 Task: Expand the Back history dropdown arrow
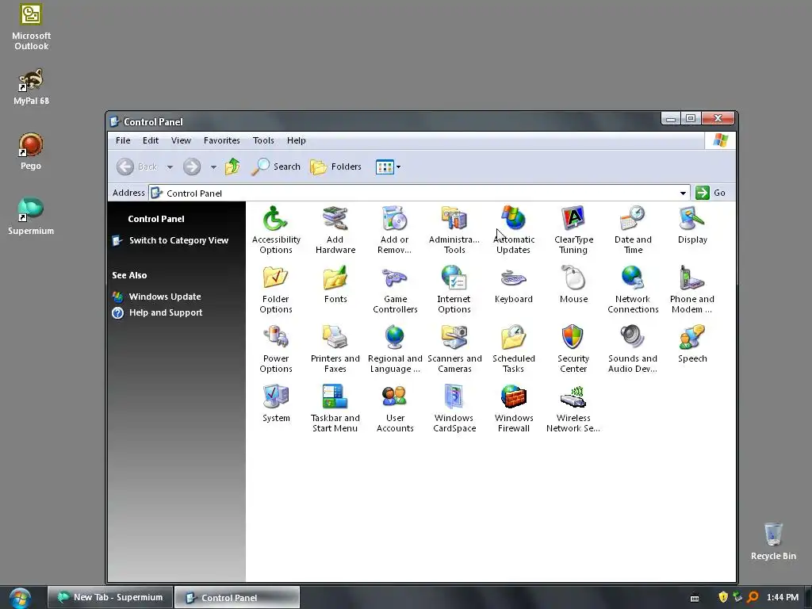pos(170,167)
